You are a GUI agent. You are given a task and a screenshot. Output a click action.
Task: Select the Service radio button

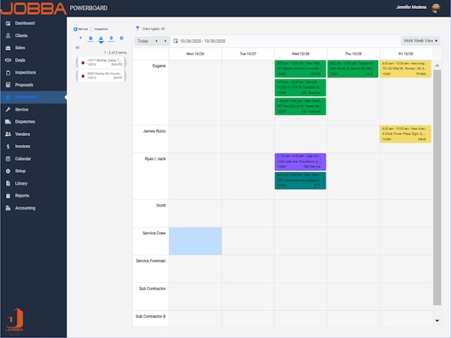click(x=75, y=29)
